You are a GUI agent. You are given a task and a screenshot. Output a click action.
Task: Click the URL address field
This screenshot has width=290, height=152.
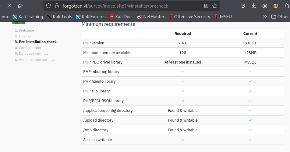pos(128,6)
